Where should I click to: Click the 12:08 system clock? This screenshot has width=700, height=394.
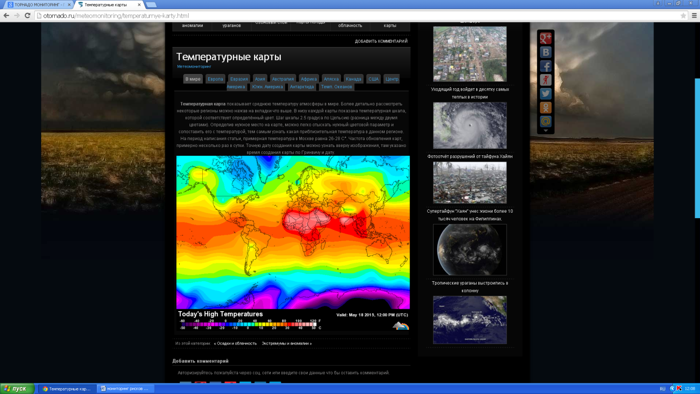690,389
